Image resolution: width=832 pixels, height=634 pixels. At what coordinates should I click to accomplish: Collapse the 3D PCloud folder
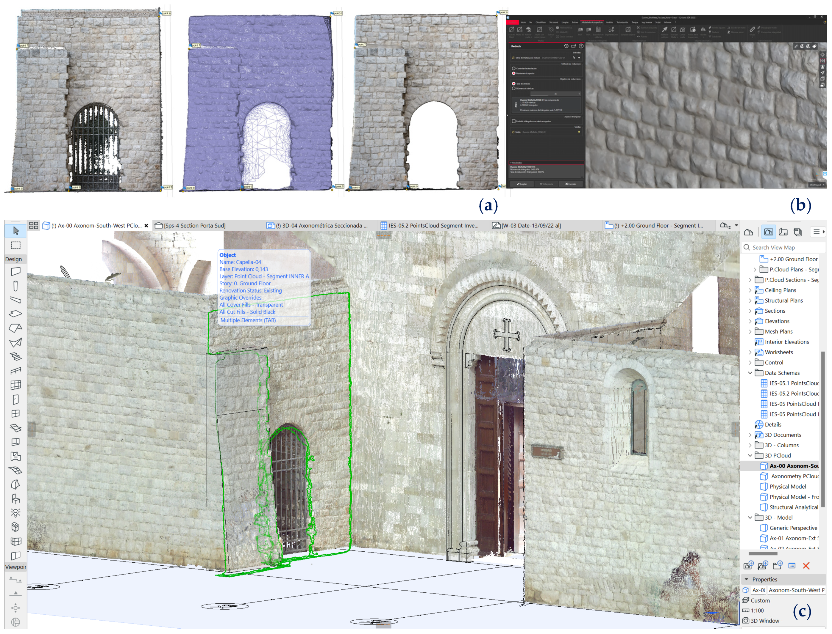coord(751,455)
